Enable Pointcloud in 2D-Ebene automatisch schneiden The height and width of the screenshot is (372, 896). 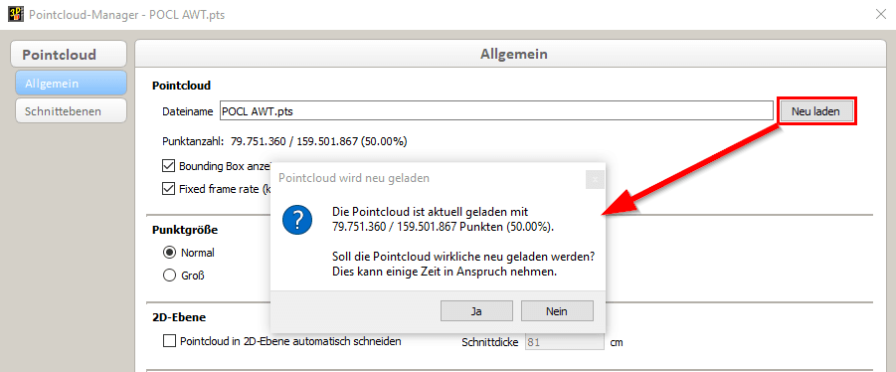pos(169,341)
